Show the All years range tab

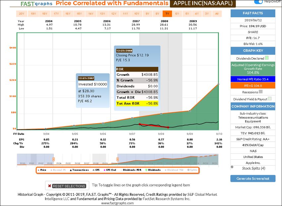click(x=217, y=14)
